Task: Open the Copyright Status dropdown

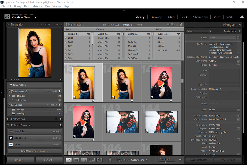Action: pyautogui.click(x=215, y=89)
